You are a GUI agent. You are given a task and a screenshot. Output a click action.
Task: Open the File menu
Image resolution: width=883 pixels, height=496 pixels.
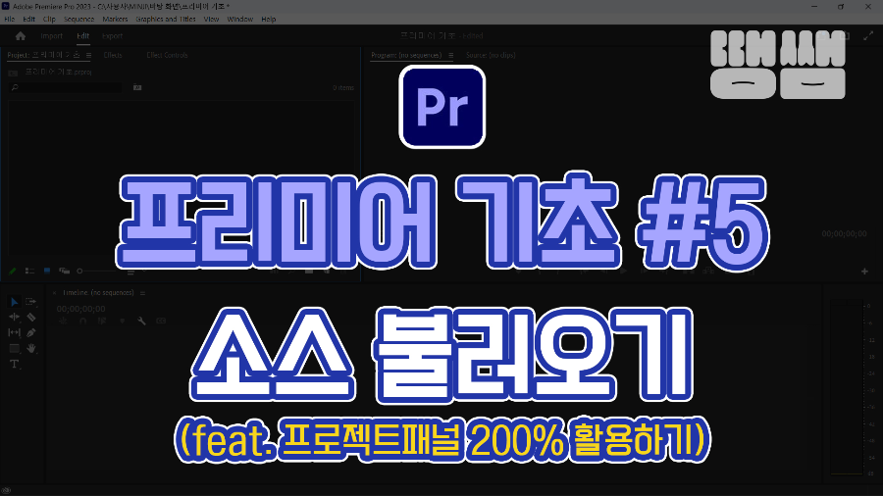[x=10, y=20]
